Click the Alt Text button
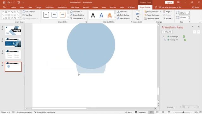202x114 pixels. point(138,16)
